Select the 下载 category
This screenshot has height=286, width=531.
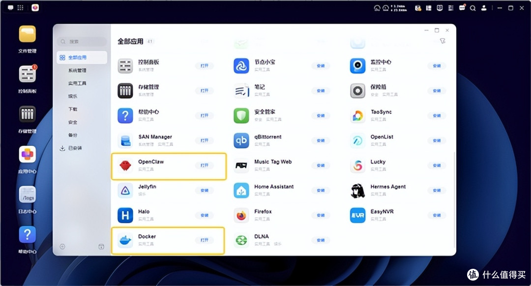[73, 109]
